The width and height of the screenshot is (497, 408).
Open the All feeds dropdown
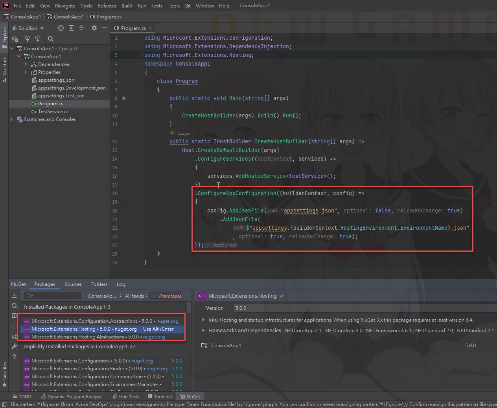[x=136, y=296]
